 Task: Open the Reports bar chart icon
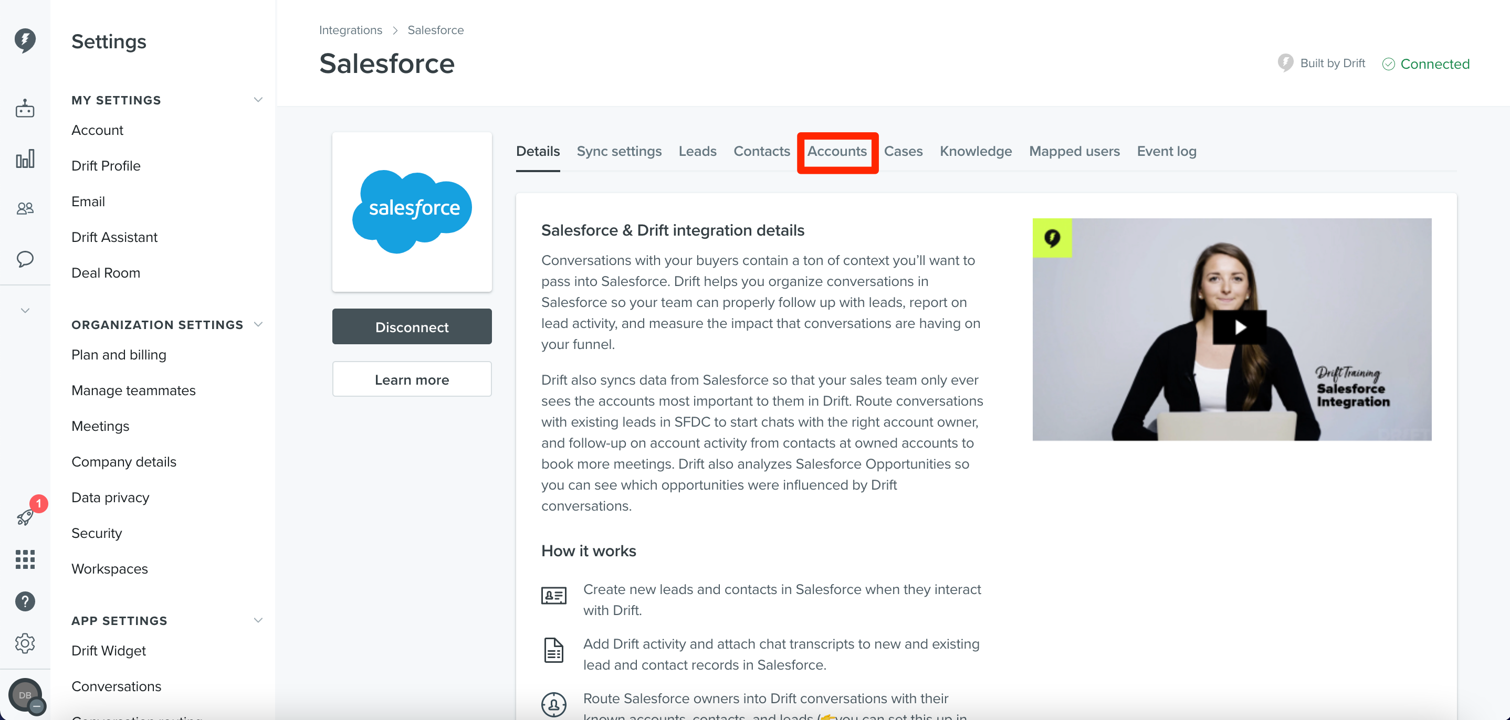tap(25, 159)
